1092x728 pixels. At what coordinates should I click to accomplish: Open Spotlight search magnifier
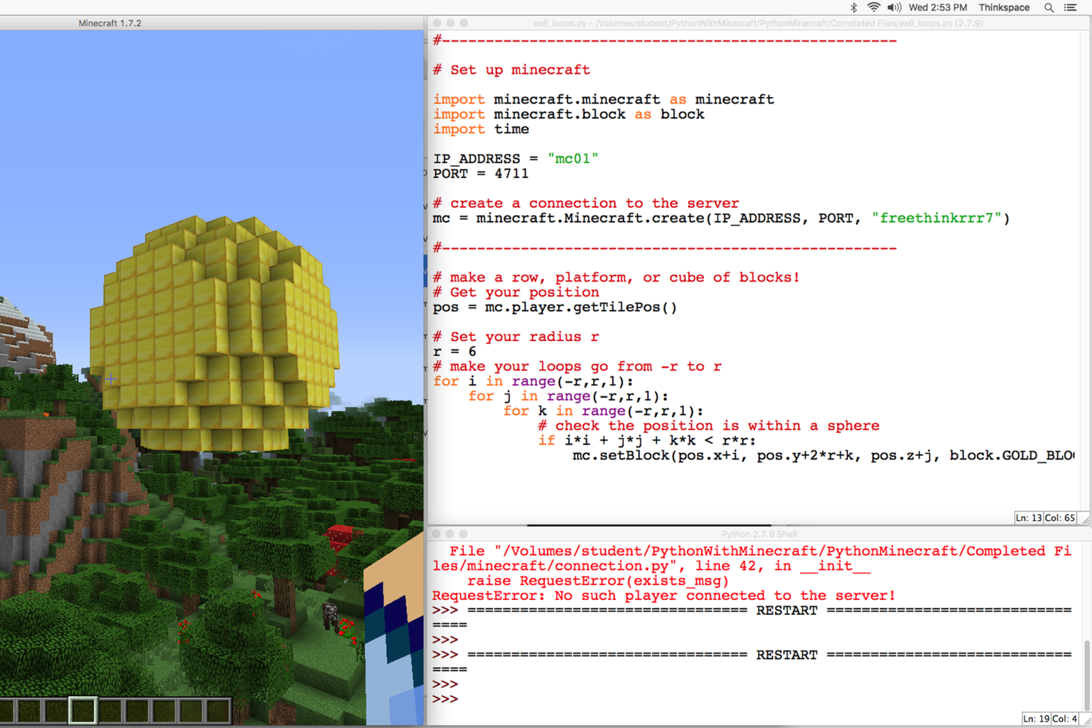pos(1049,7)
